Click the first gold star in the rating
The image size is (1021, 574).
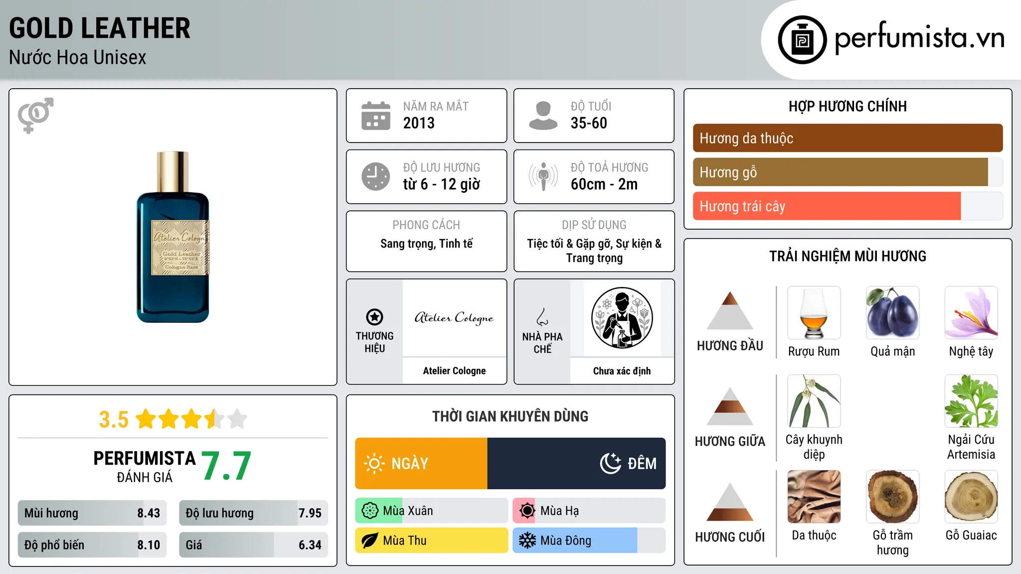[x=146, y=419]
